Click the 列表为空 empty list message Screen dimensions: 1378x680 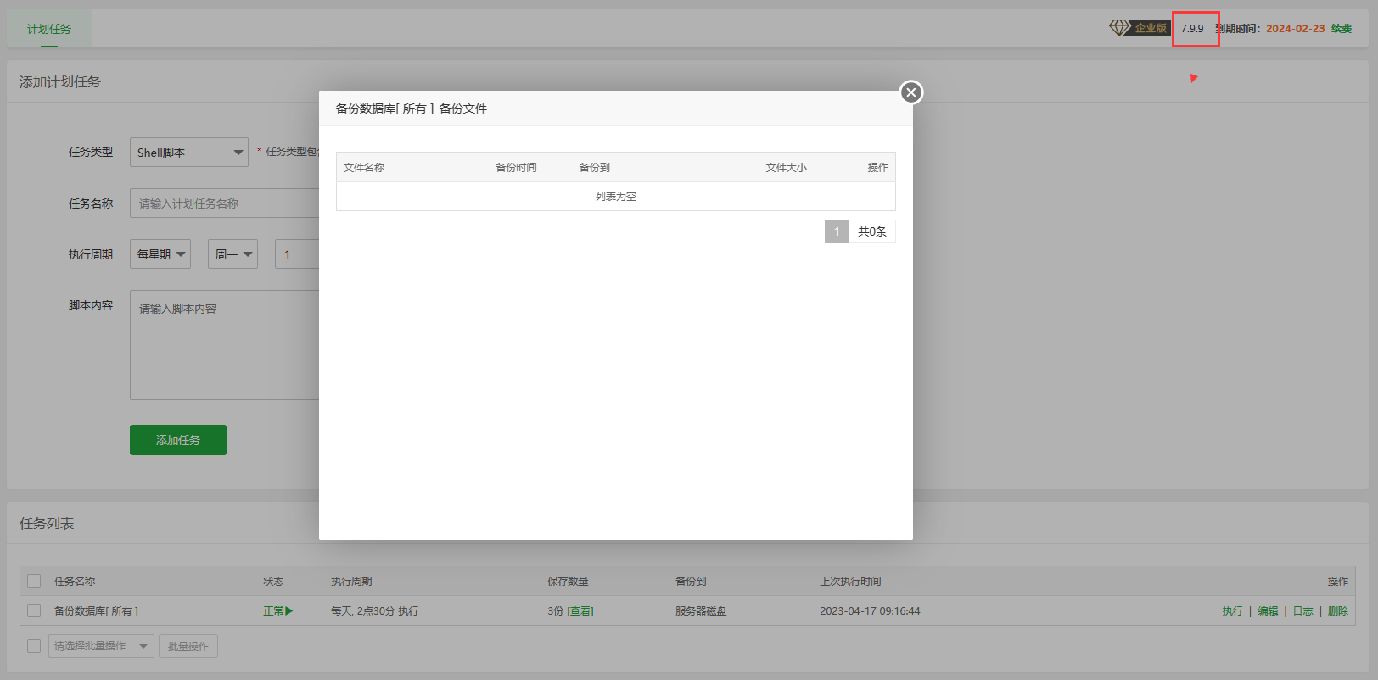click(x=616, y=197)
